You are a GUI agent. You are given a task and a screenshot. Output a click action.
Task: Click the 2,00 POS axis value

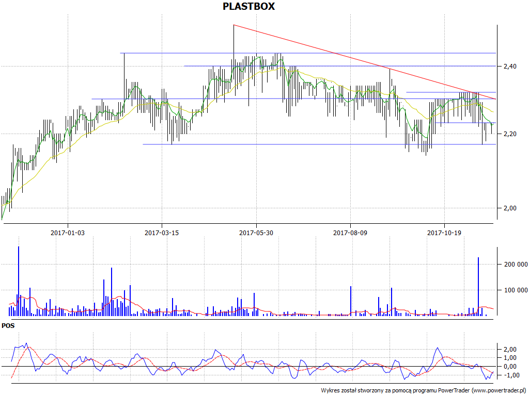click(x=510, y=349)
